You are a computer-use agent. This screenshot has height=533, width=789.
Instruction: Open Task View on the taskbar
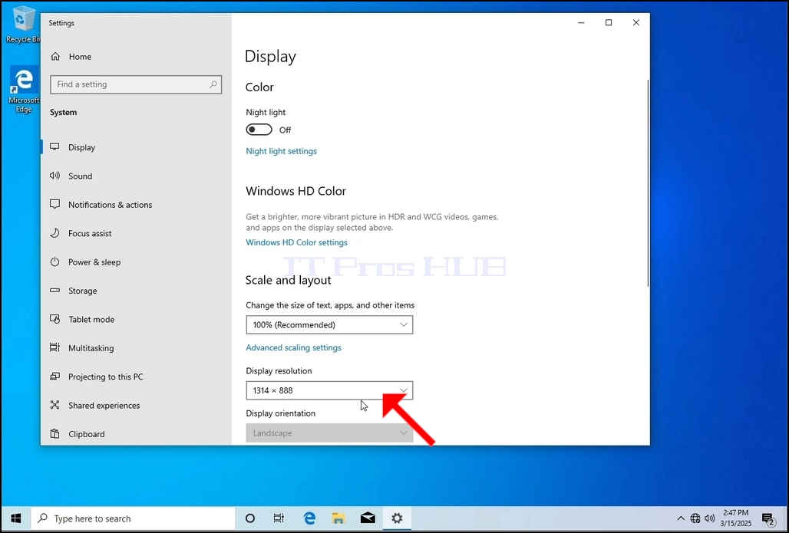point(279,518)
